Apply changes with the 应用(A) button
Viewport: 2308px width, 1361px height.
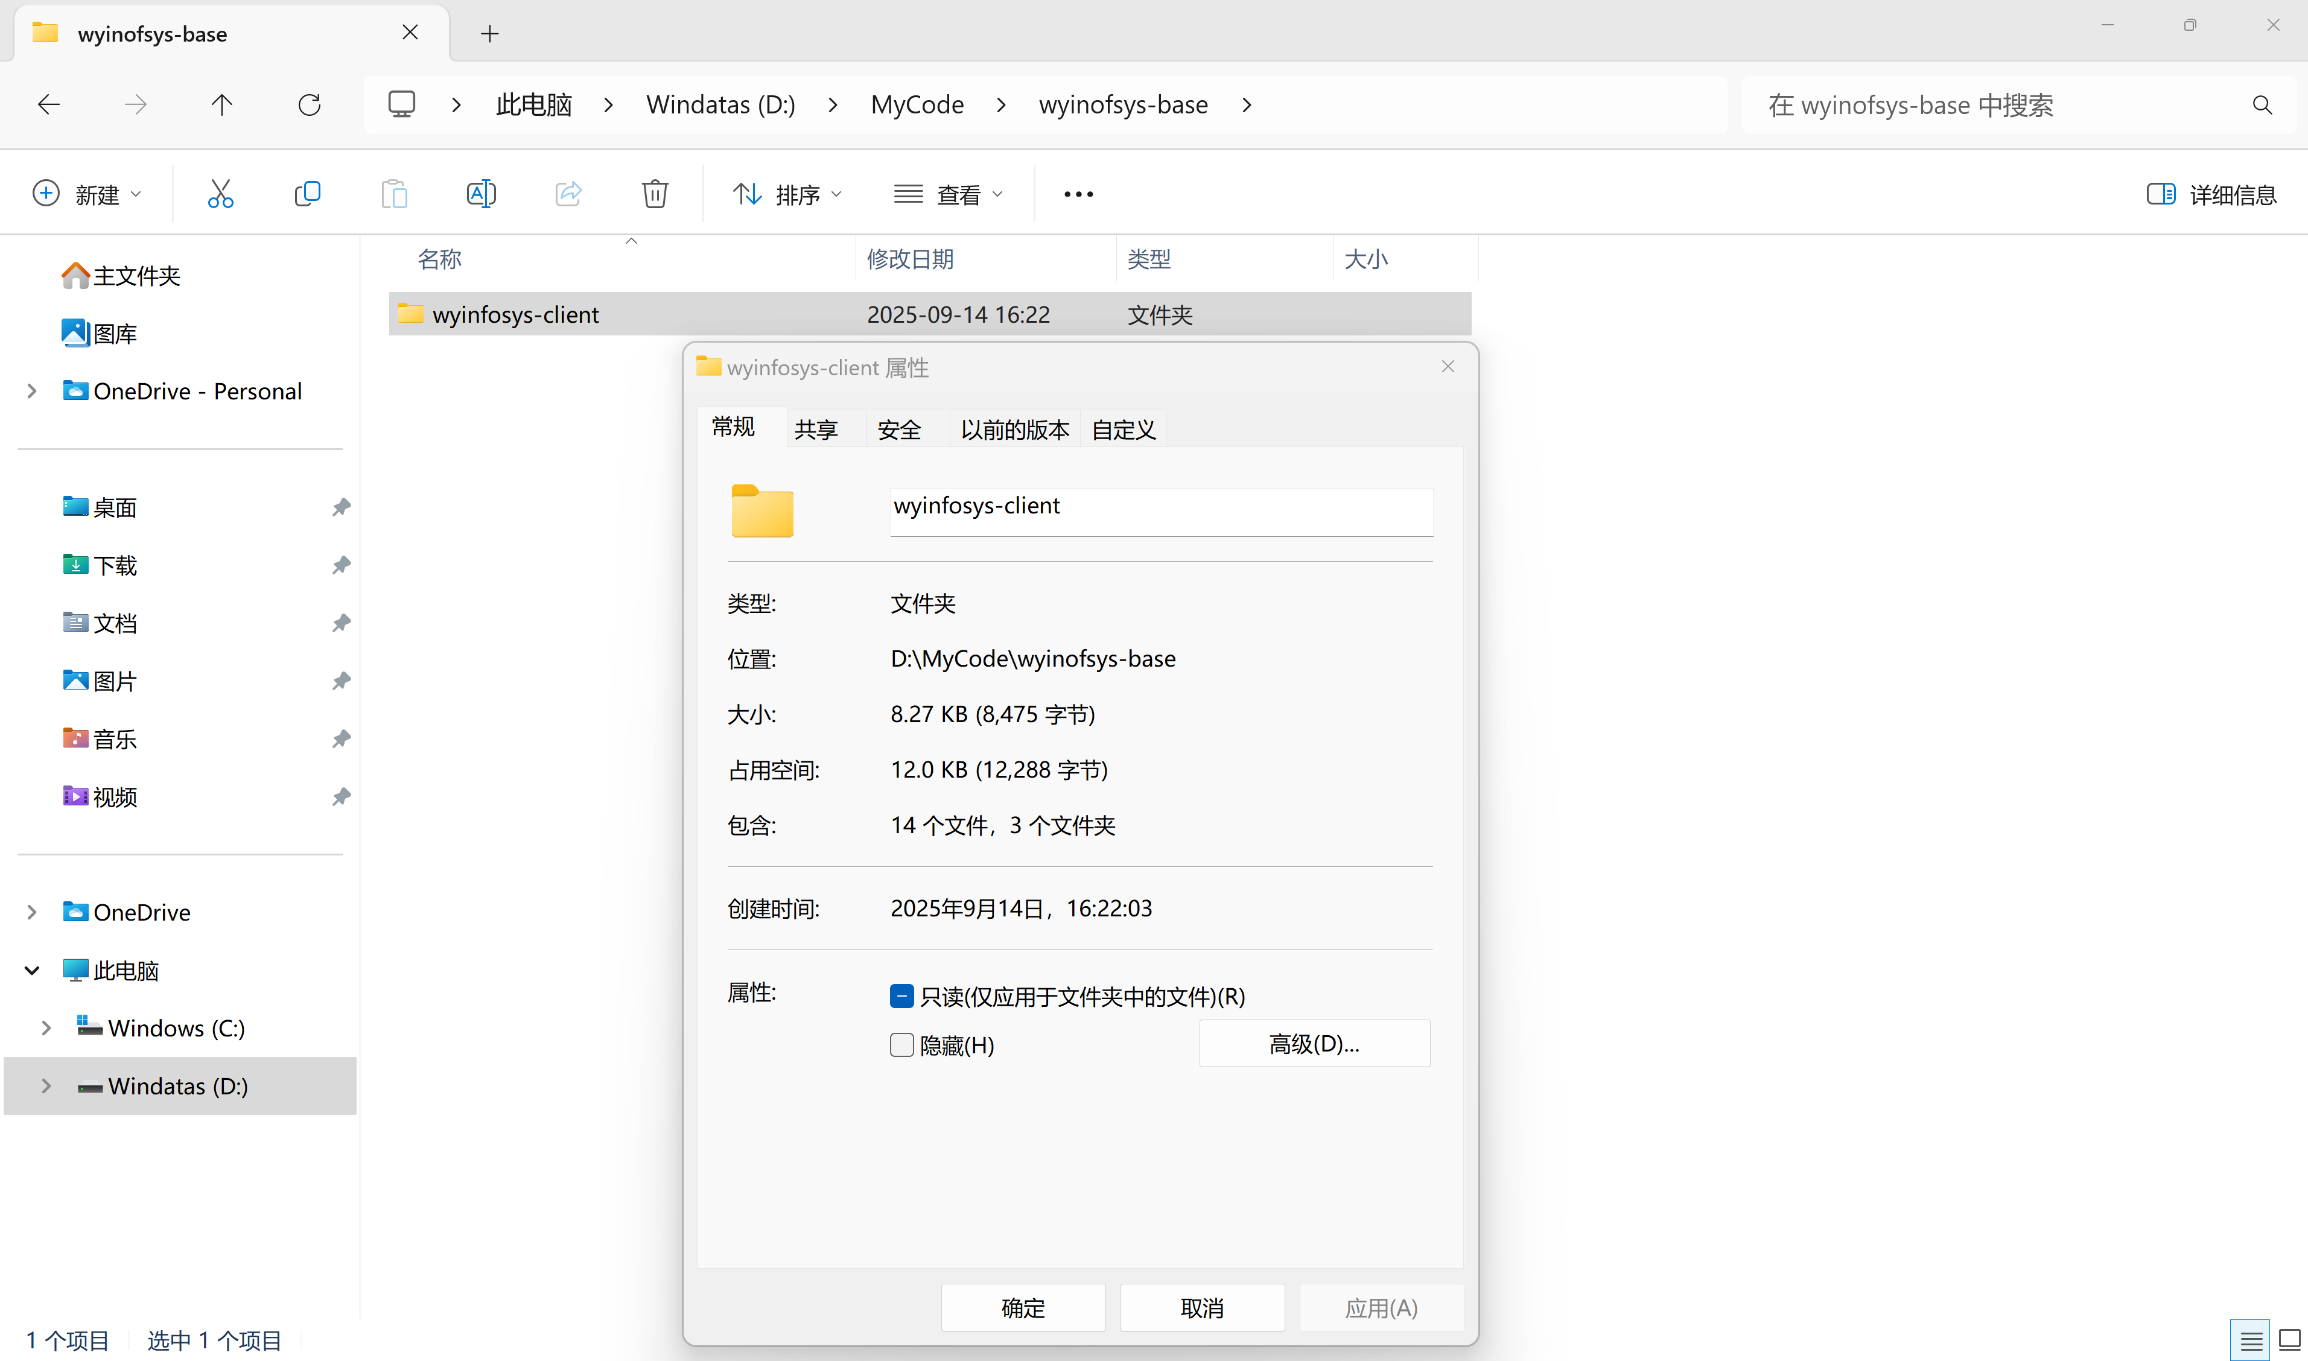pyautogui.click(x=1382, y=1307)
